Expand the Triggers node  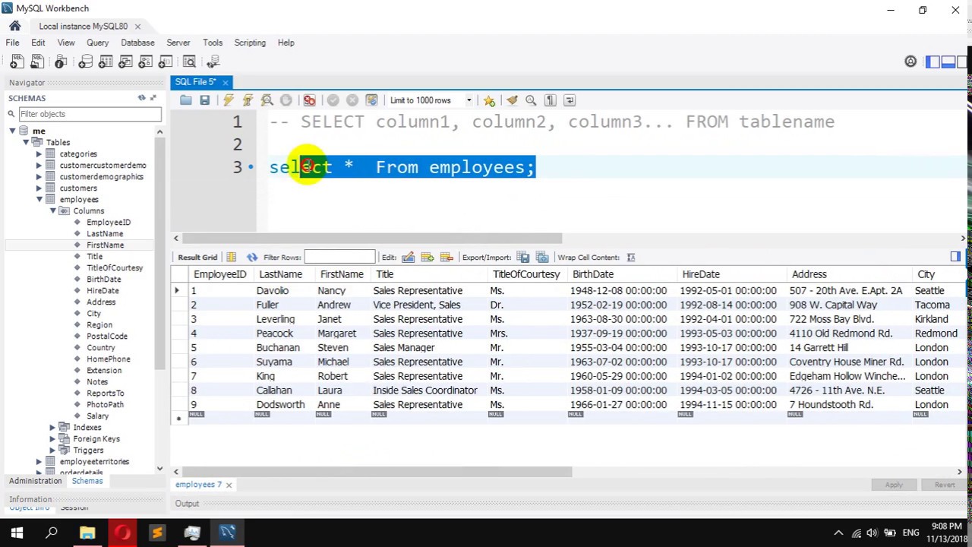[52, 450]
